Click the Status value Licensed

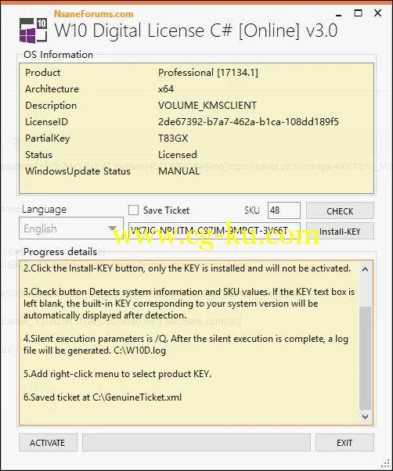[178, 155]
